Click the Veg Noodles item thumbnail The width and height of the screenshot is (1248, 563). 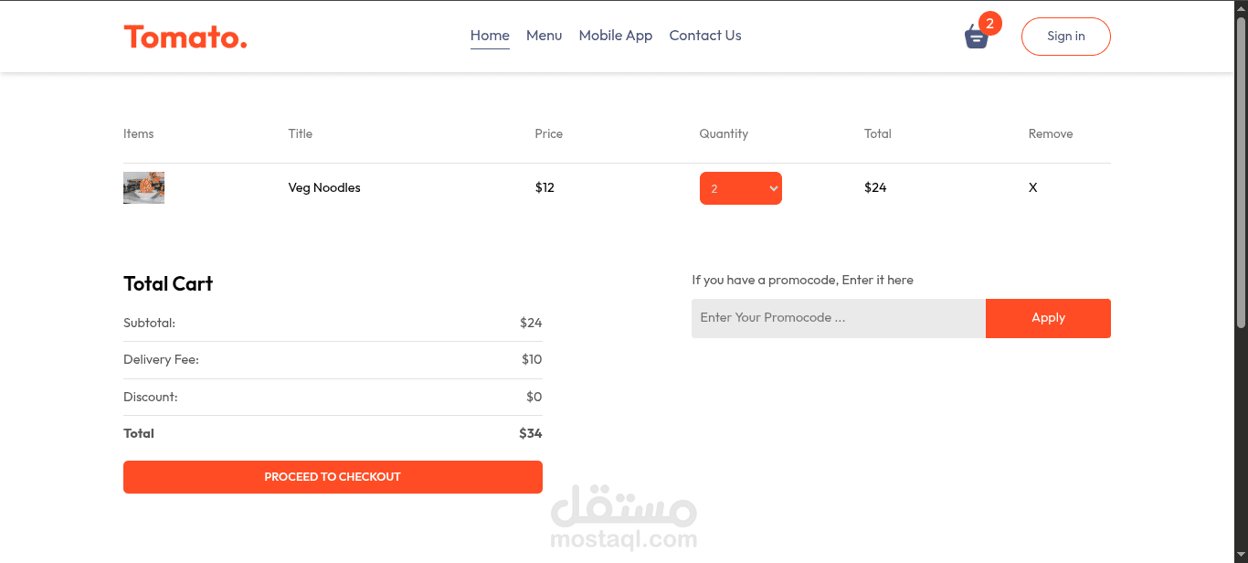tap(143, 187)
